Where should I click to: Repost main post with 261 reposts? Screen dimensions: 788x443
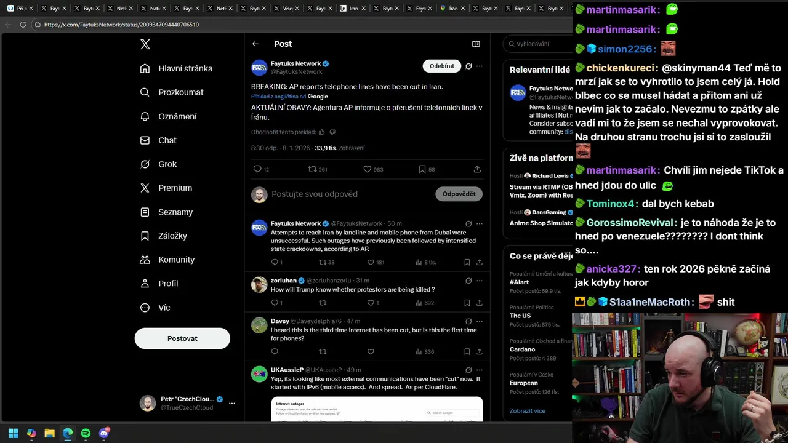tap(318, 169)
